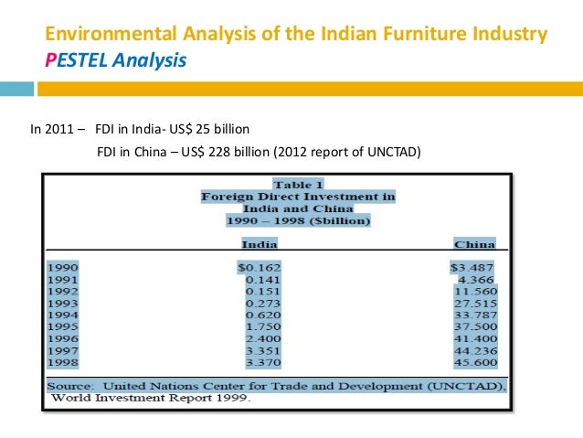Click China value '41.400'
Viewport: 583px width, 438px height.
(x=475, y=338)
